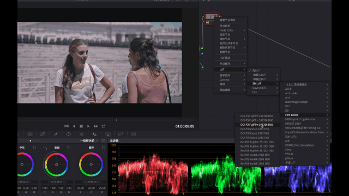Reset all primaries wheels icon beside mode dropdown
The height and width of the screenshot is (196, 349).
pyautogui.click(x=104, y=140)
